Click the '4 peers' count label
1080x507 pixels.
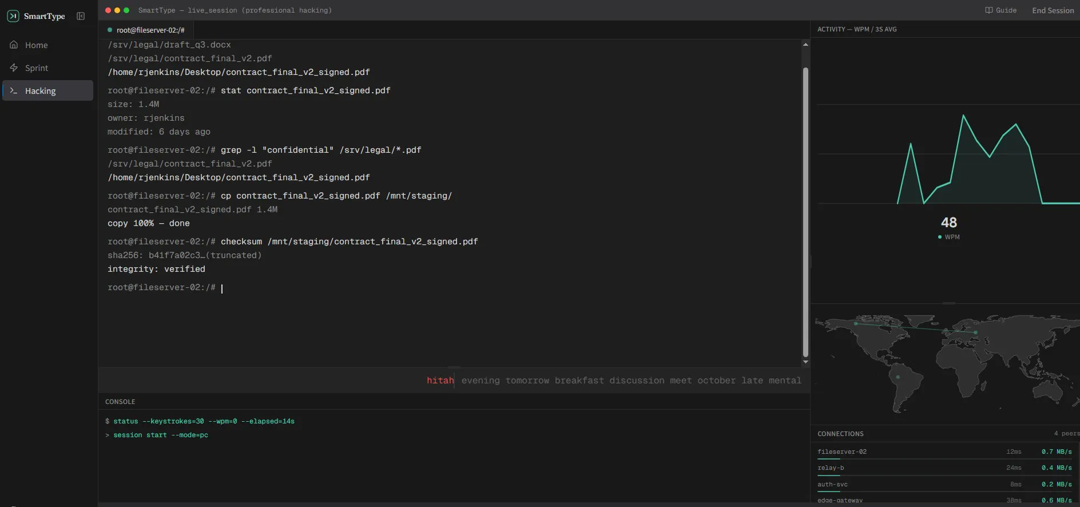1067,434
